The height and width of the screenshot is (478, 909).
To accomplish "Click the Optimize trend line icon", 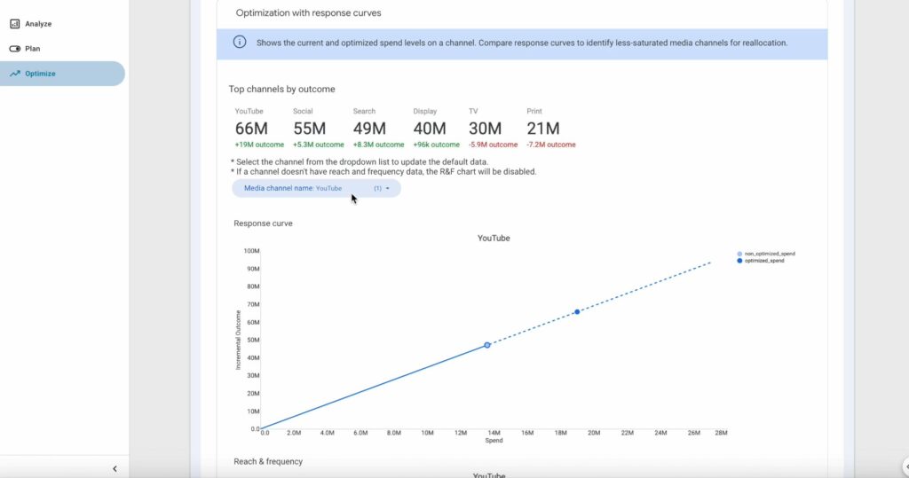I will tap(15, 74).
